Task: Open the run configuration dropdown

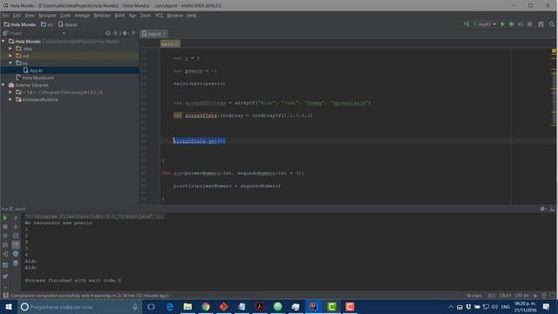Action: coord(485,24)
